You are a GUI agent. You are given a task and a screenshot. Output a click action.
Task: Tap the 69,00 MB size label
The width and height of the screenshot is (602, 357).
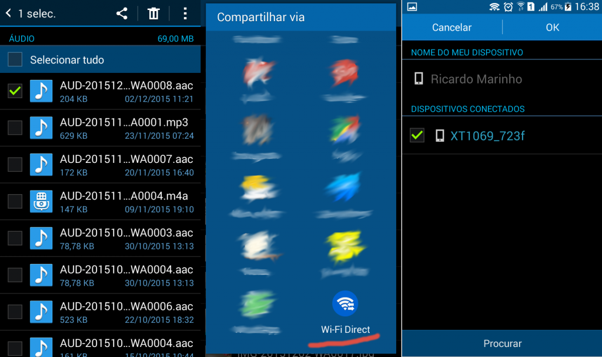click(175, 38)
